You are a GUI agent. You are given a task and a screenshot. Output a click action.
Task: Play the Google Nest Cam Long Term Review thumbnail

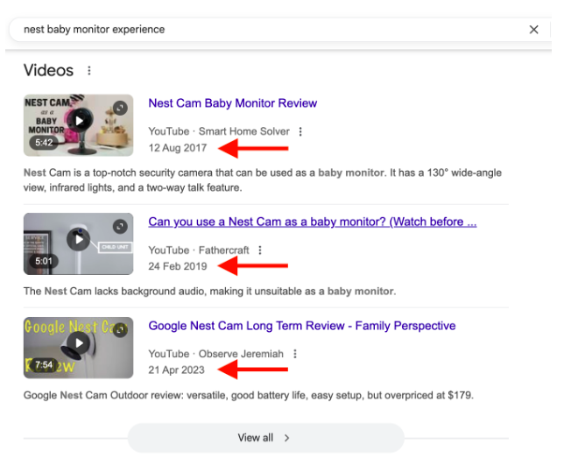tap(79, 342)
